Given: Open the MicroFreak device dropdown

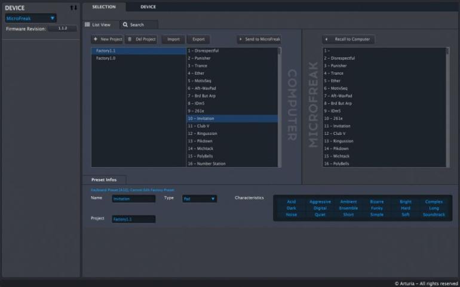Looking at the screenshot, I should click(x=30, y=18).
